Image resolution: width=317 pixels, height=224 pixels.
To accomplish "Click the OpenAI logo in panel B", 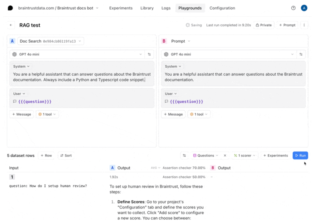I will point(166,55).
